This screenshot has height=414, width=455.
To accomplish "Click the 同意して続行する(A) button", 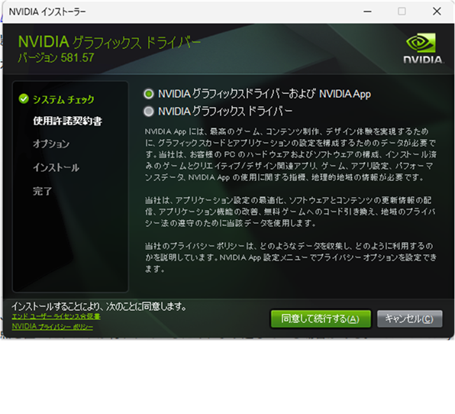I will [x=321, y=319].
